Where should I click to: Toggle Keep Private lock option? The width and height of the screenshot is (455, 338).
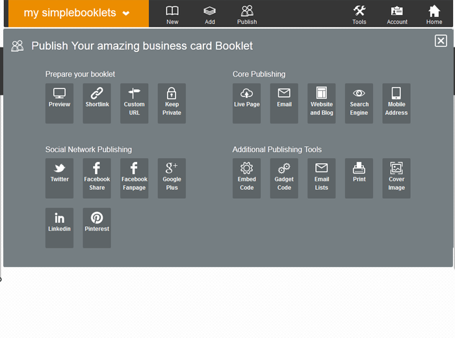click(x=172, y=103)
